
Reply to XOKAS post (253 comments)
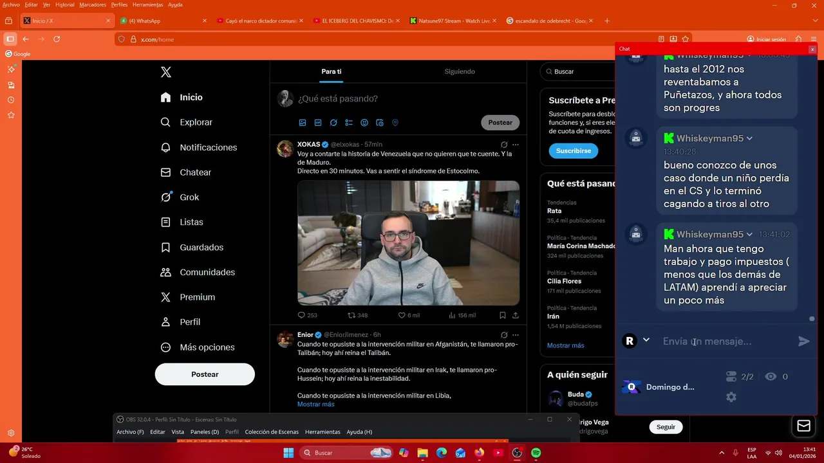click(308, 315)
